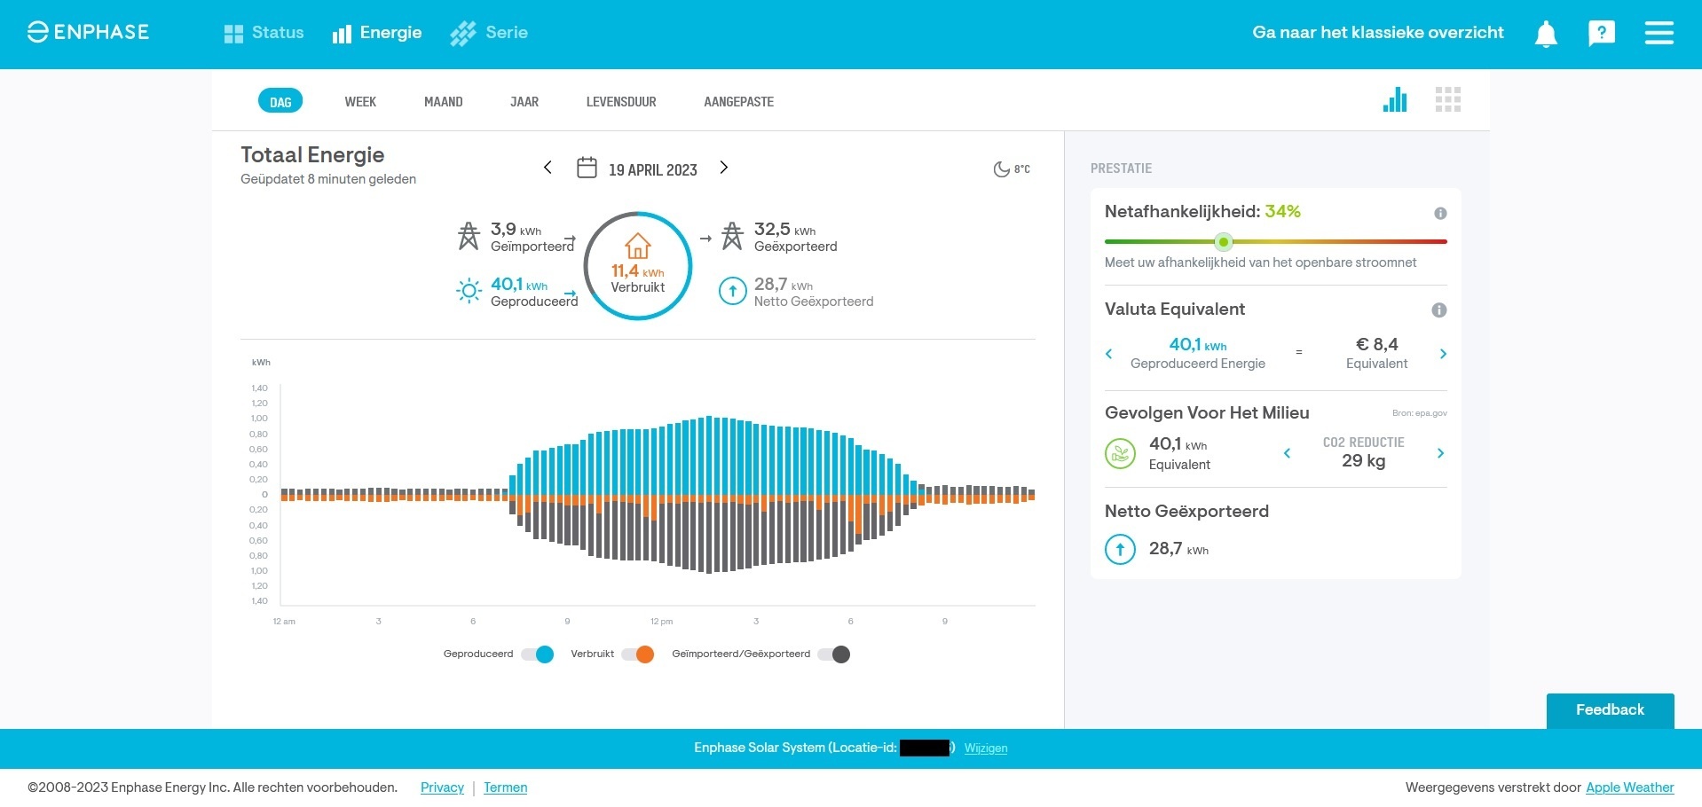Click the Feedback button
The width and height of the screenshot is (1702, 807).
coord(1609,709)
